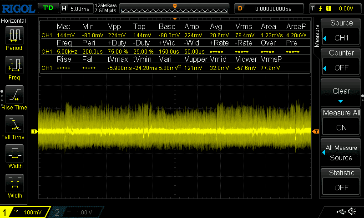This screenshot has height=218, width=364.
Task: Select channel 1 tab at bottom
Action: tap(26, 212)
